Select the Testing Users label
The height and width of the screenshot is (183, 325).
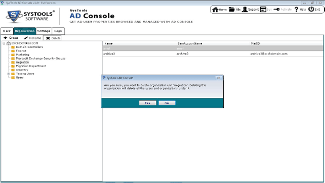(x=25, y=74)
